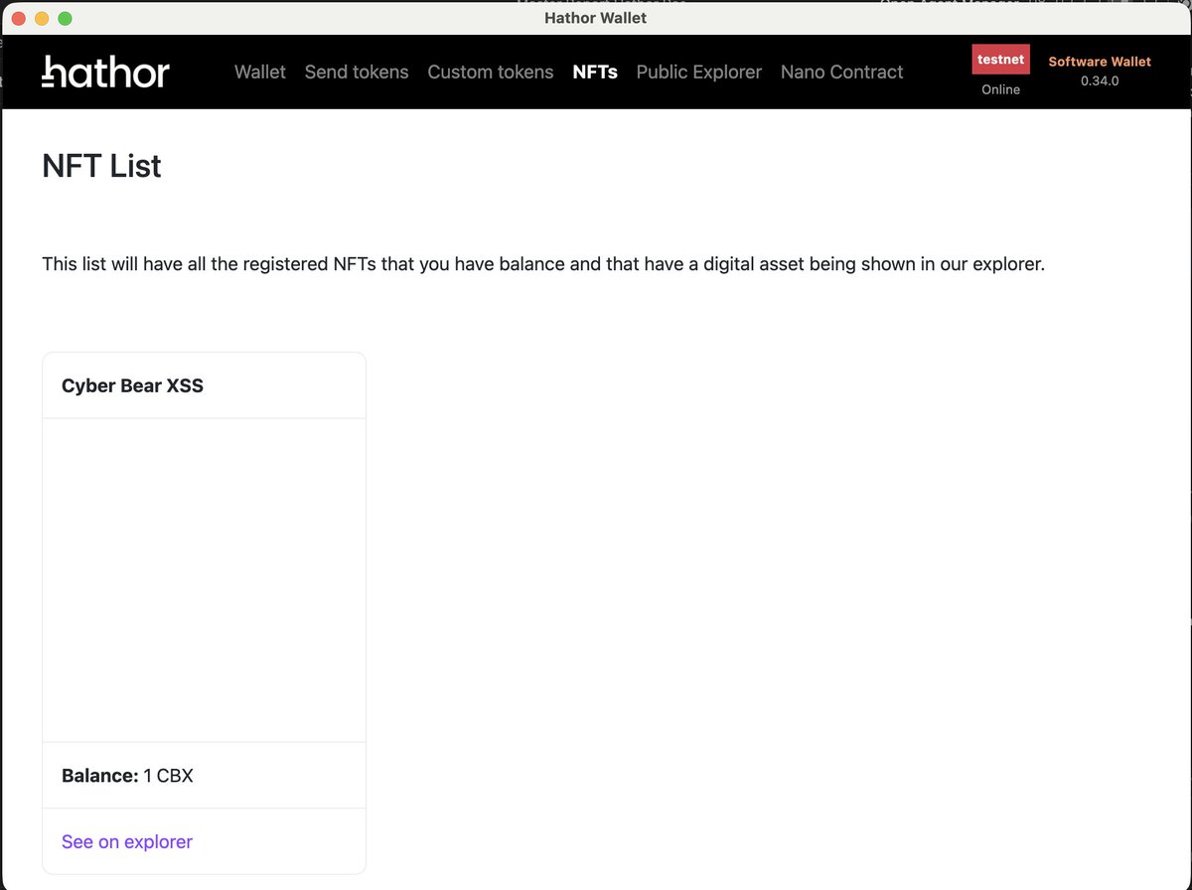Click the NFT list description paragraph
Image resolution: width=1192 pixels, height=890 pixels.
click(x=543, y=265)
